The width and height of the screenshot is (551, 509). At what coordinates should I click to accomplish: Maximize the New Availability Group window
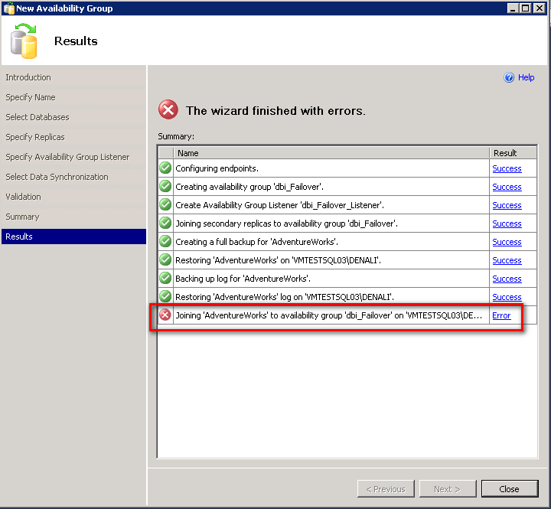coord(525,8)
